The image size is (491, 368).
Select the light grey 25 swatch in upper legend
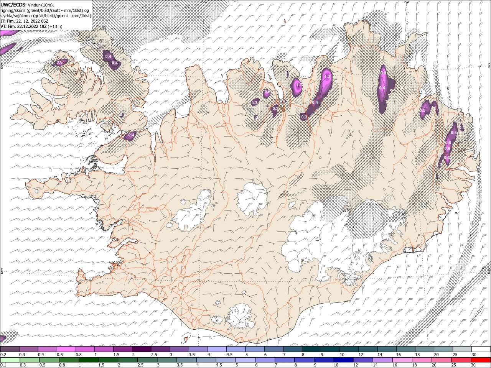462,349
